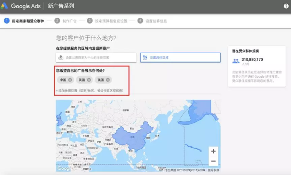Click the add geographic location field
Viewport: 291px width, 175px height.
click(x=90, y=91)
